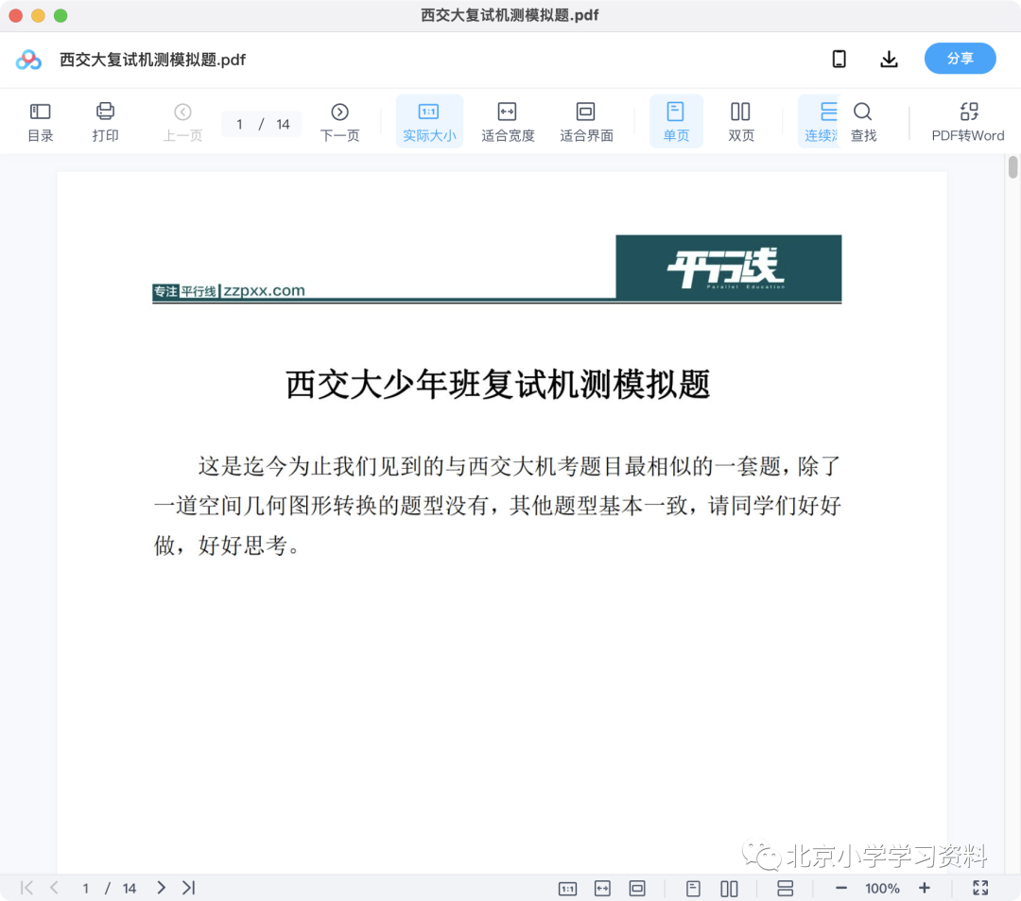Image resolution: width=1021 pixels, height=901 pixels.
Task: Switch to 单页 single page mode
Action: point(676,122)
